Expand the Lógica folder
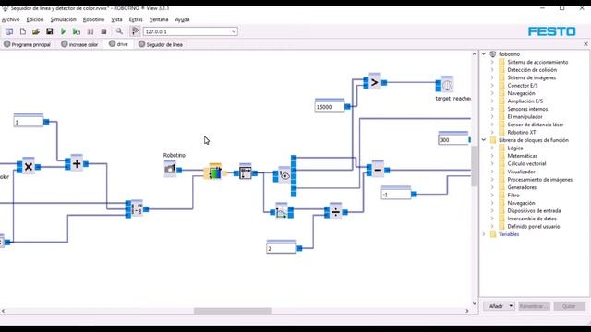591x332 pixels. (x=492, y=148)
